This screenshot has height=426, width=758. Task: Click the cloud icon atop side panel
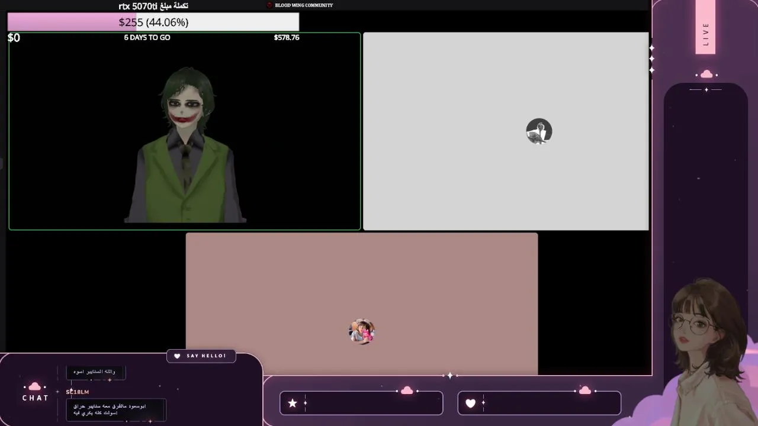click(706, 75)
